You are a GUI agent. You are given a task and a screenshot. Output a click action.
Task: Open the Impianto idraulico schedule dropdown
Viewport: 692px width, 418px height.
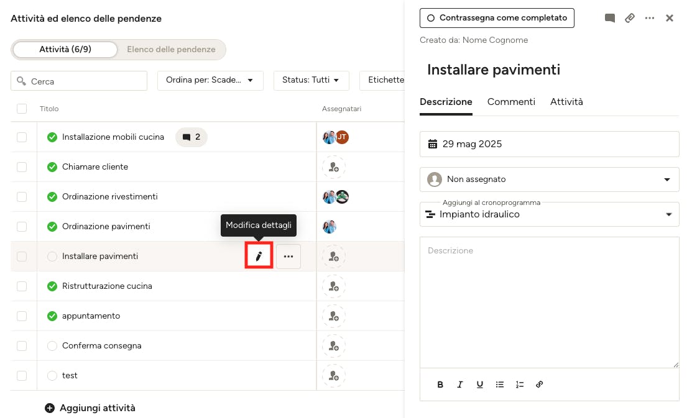click(x=549, y=215)
